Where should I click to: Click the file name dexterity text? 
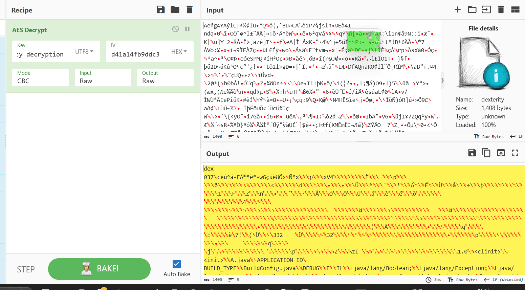click(493, 99)
